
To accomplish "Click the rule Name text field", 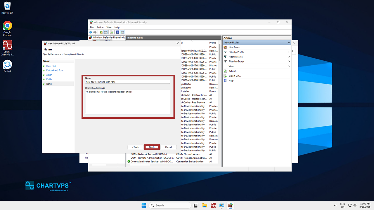I will (x=127, y=82).
